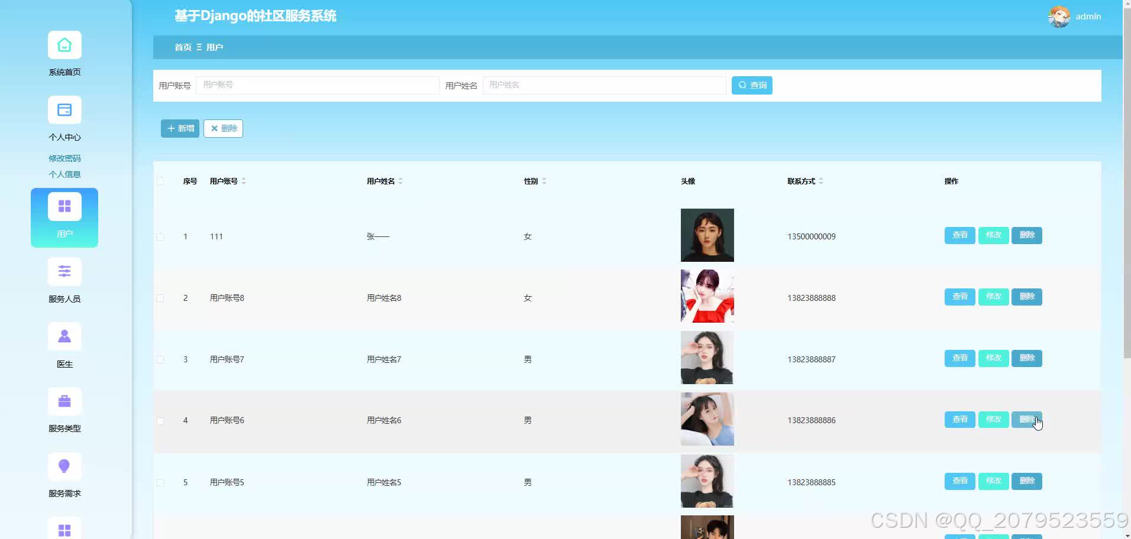Screen dimensions: 1131x539
Task: Open the 系统首页 home icon in sidebar
Action: pos(64,45)
